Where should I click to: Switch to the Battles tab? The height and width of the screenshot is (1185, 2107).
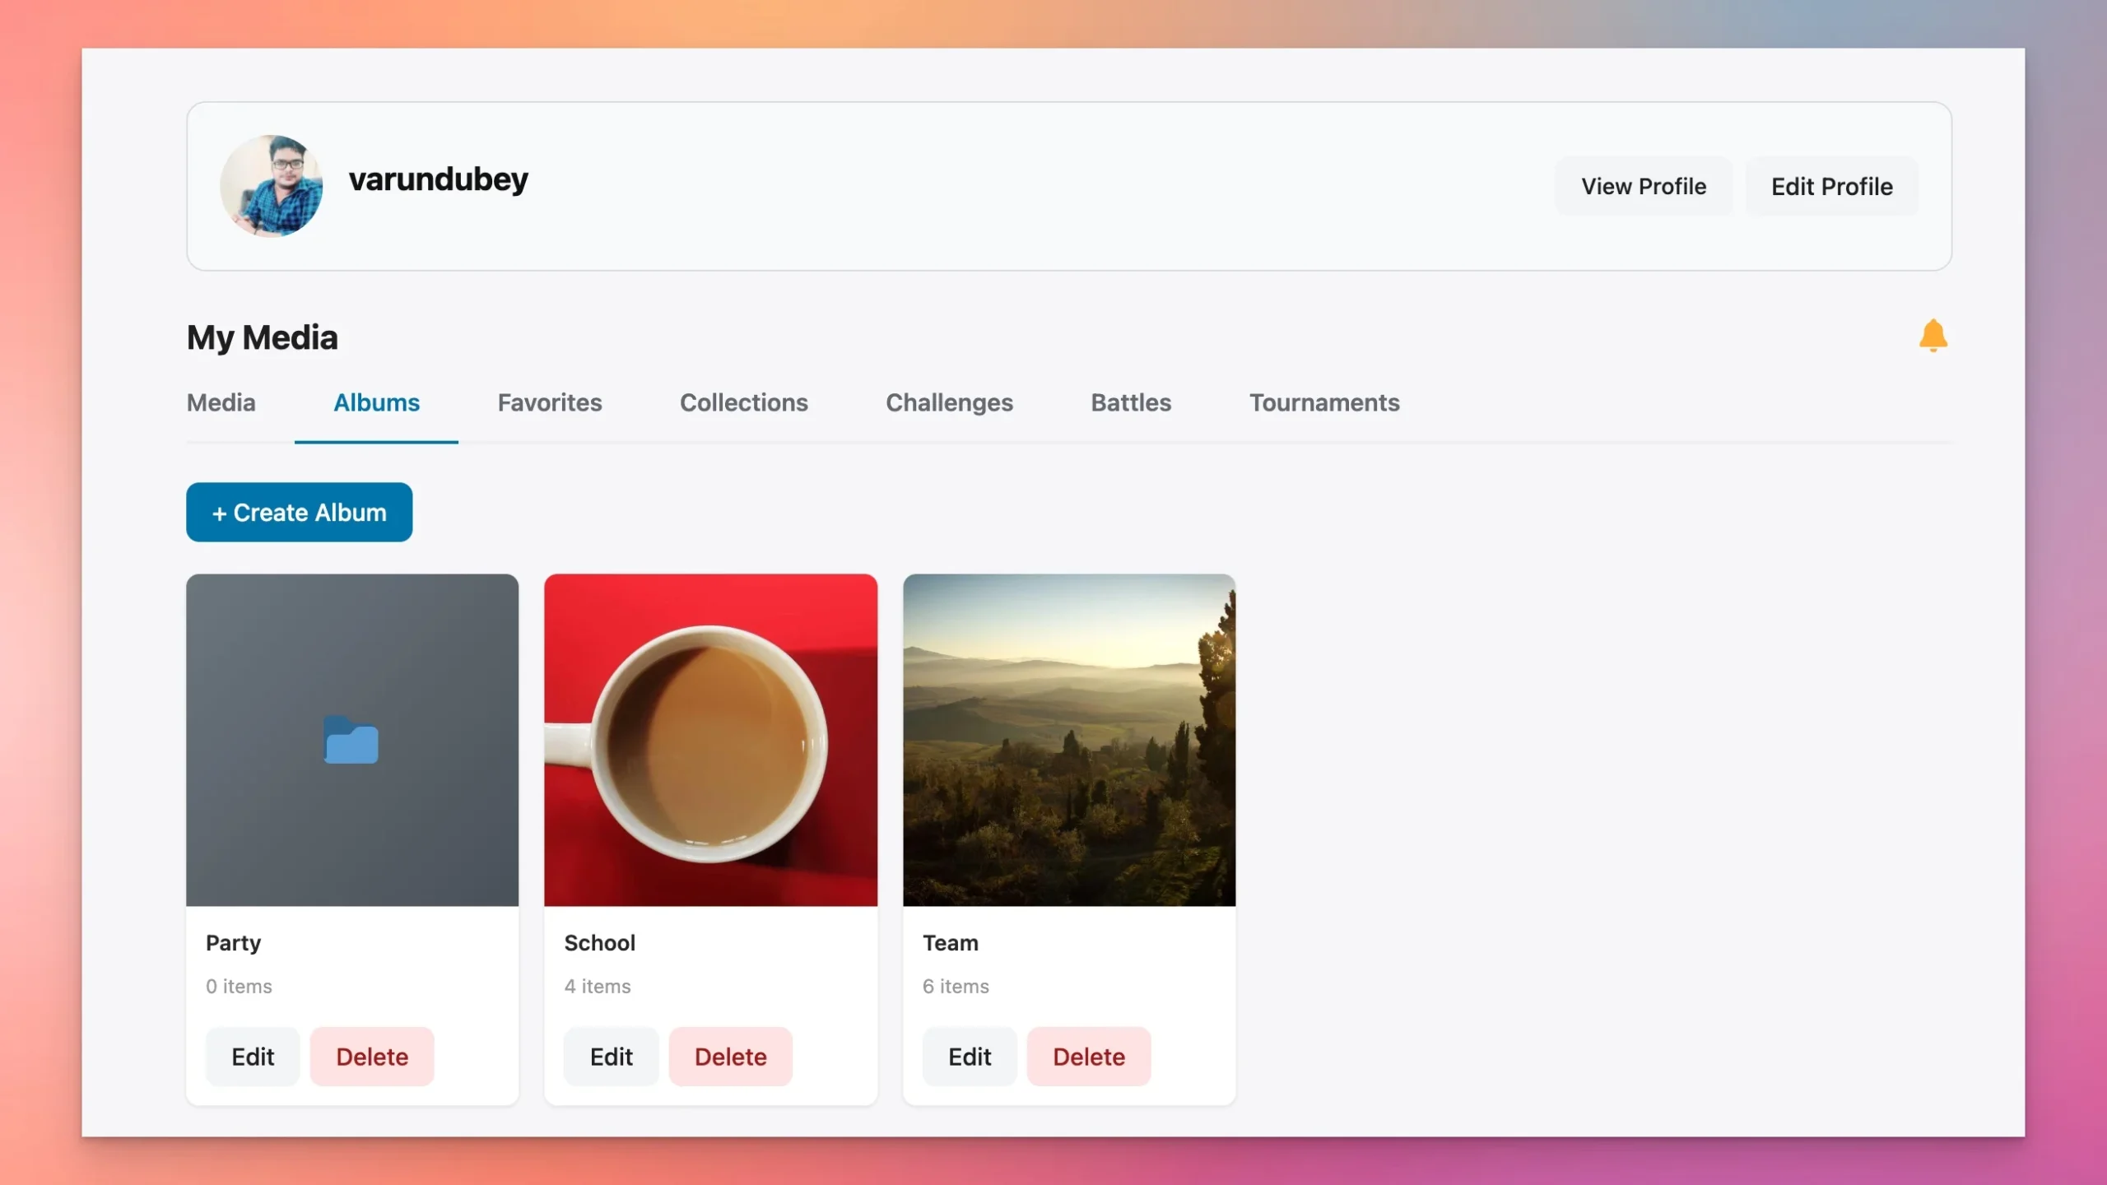pyautogui.click(x=1130, y=402)
